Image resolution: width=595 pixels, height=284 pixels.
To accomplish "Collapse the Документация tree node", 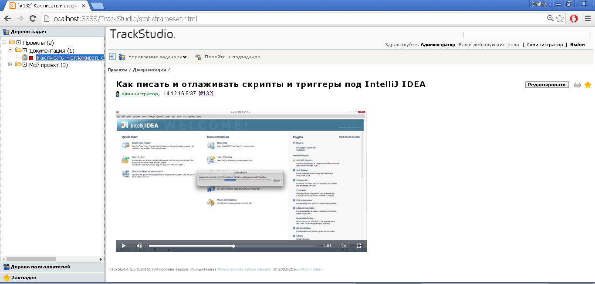I will 10,50.
